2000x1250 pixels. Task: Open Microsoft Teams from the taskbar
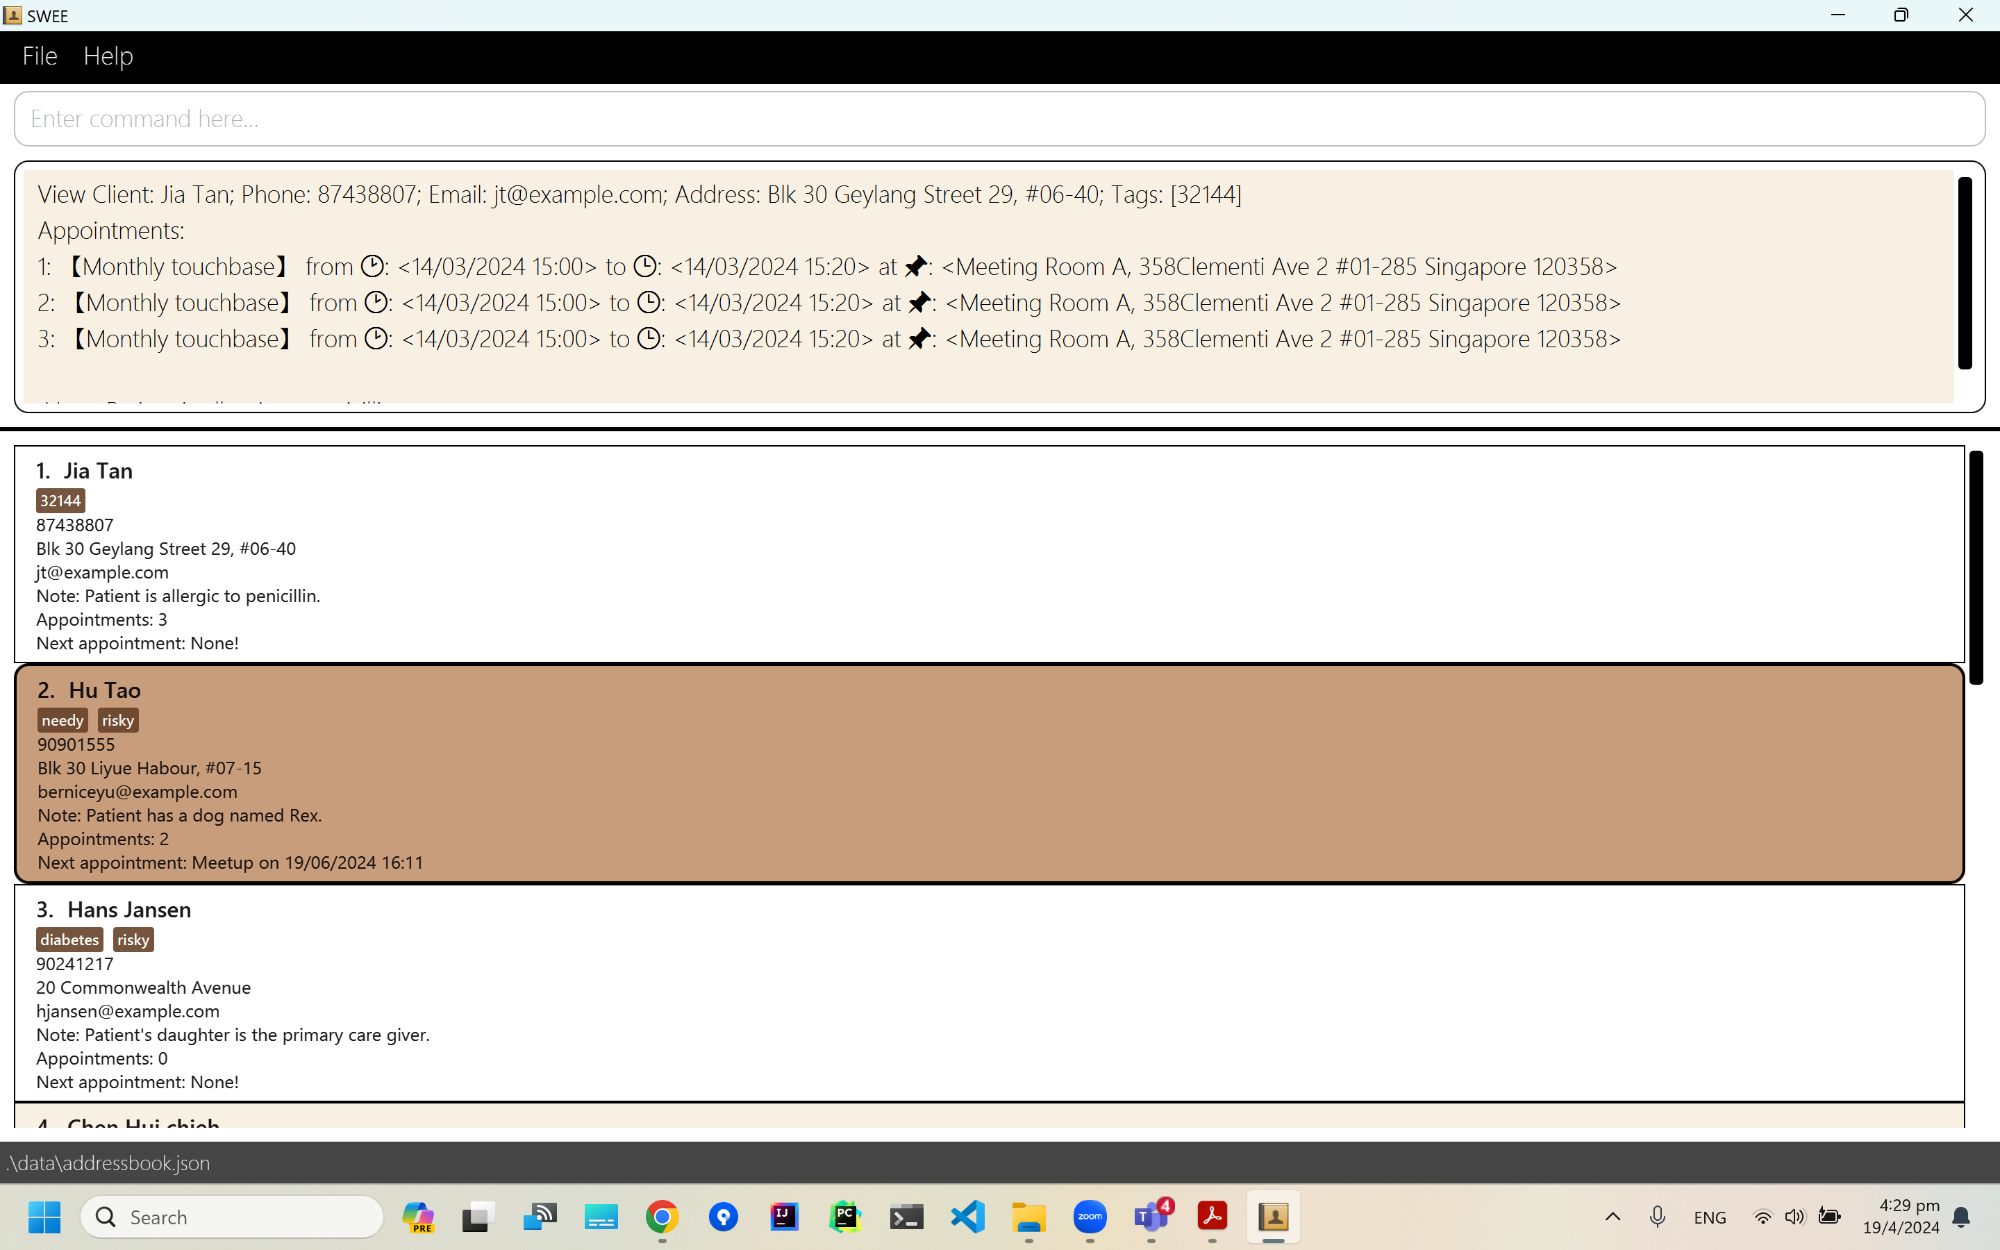tap(1151, 1217)
